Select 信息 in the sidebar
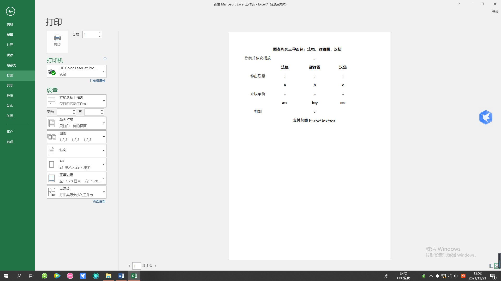The height and width of the screenshot is (281, 501). point(10,24)
